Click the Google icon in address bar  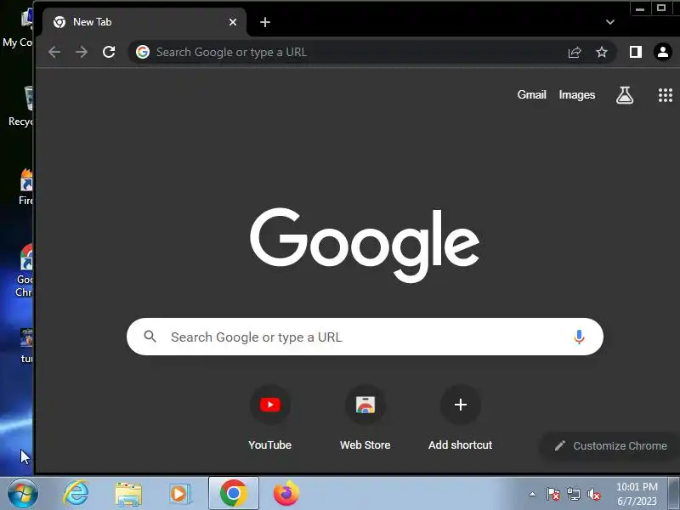coord(143,52)
